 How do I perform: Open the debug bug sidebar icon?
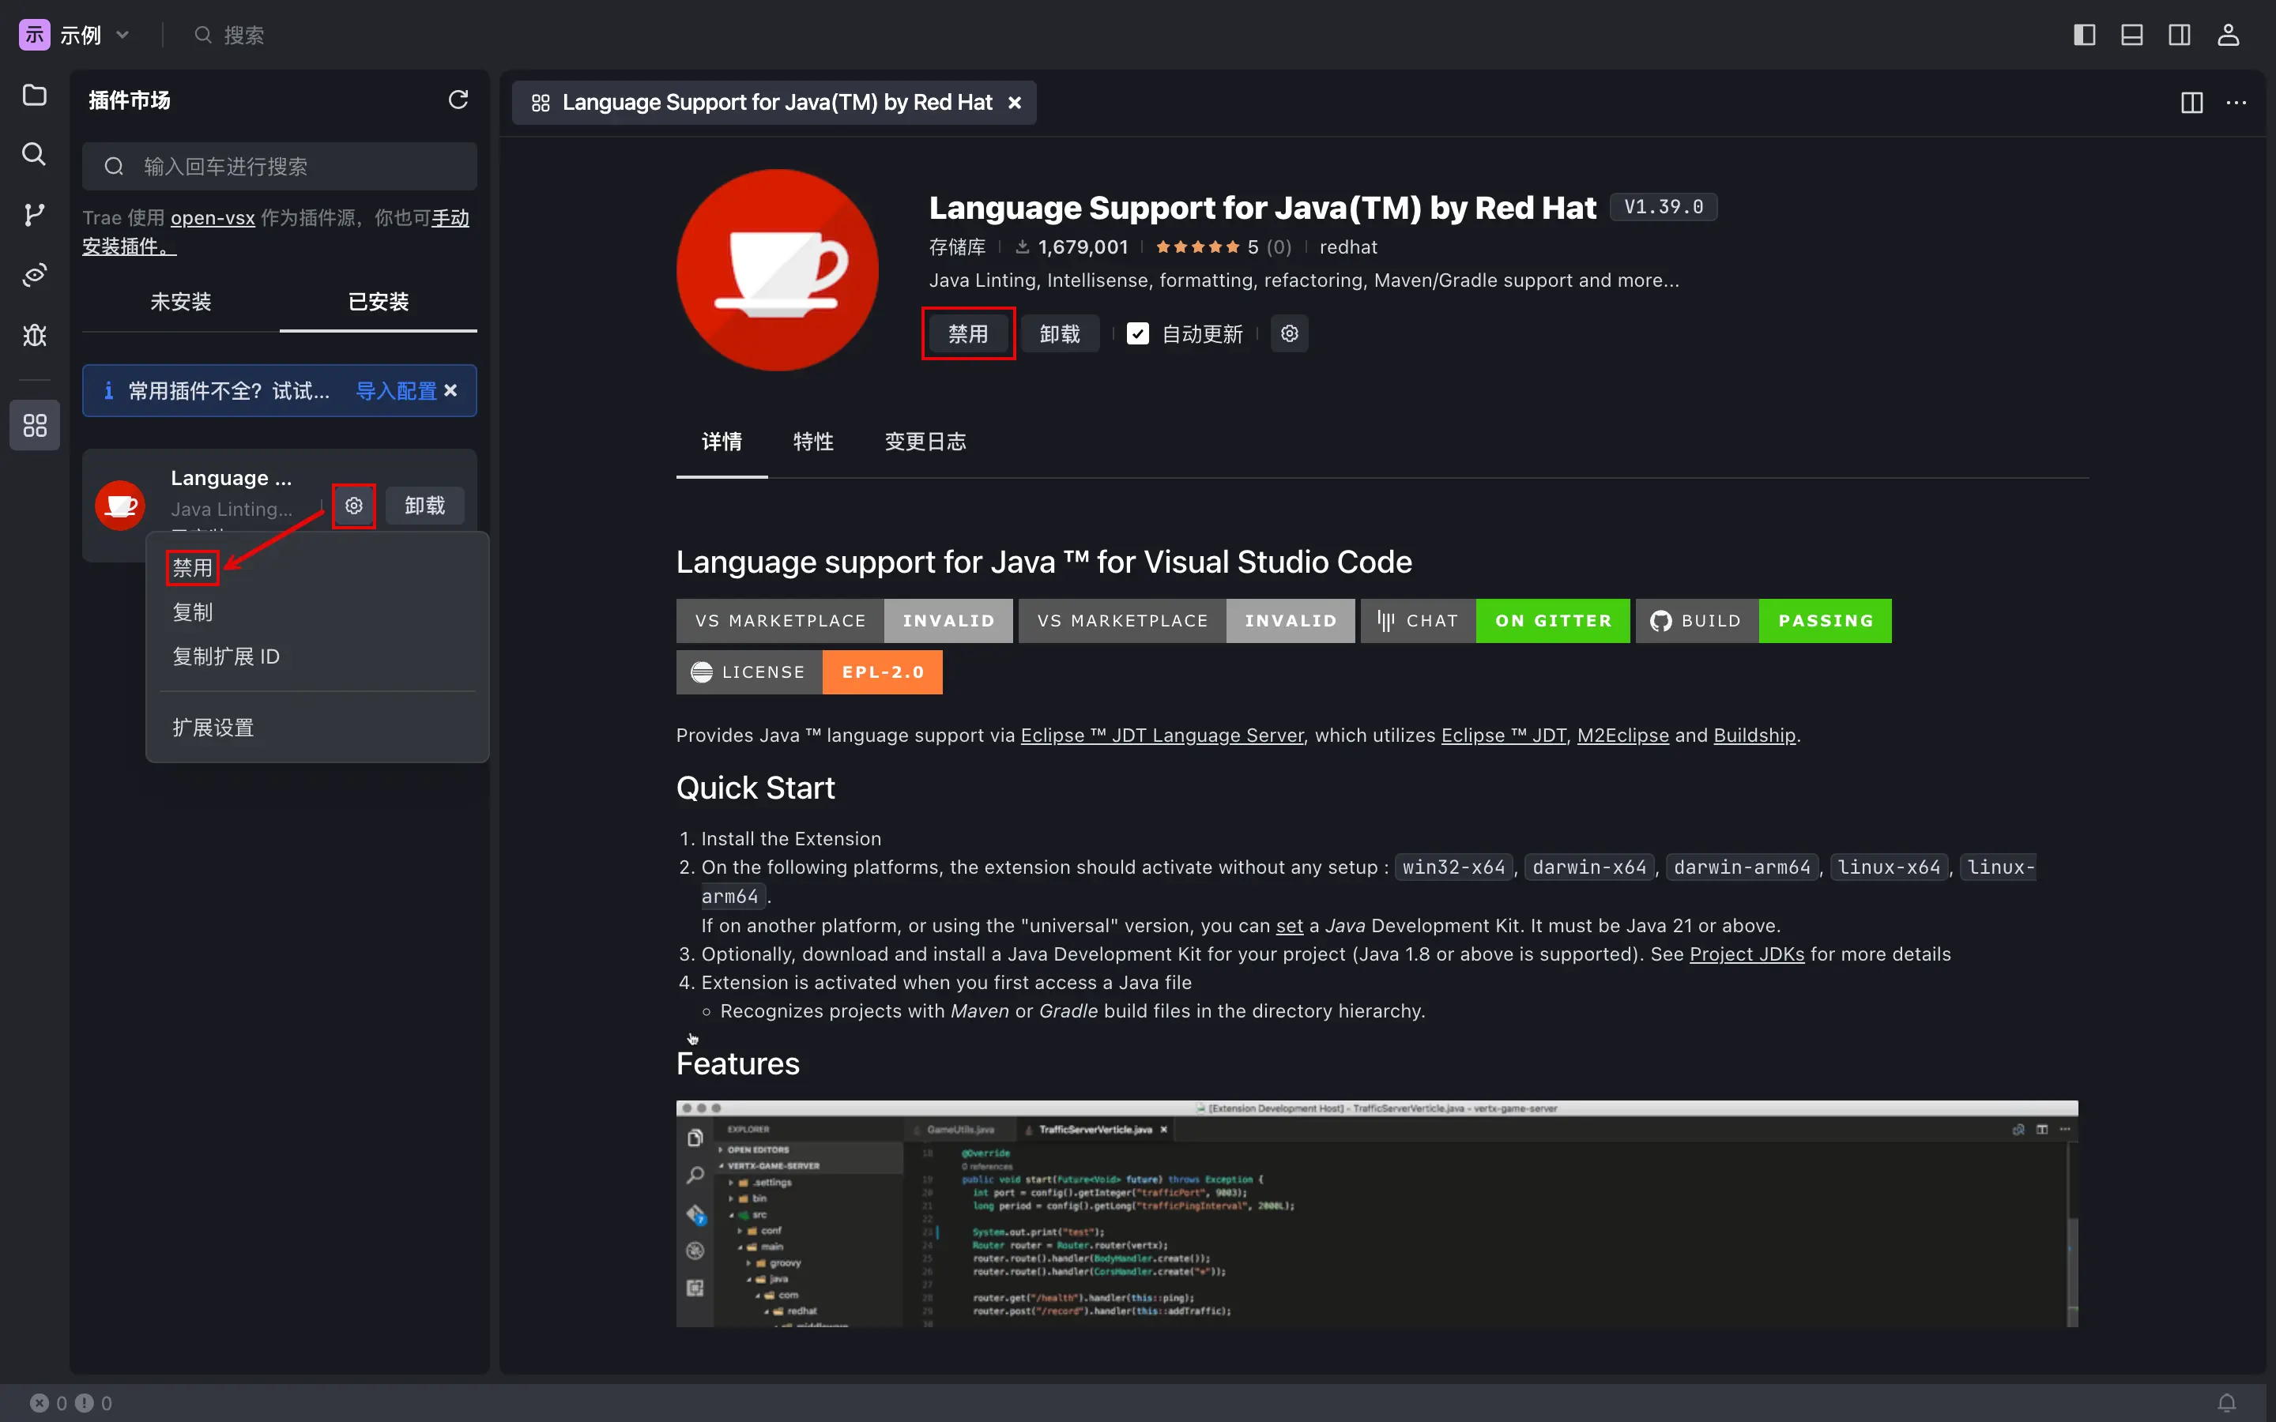point(35,335)
